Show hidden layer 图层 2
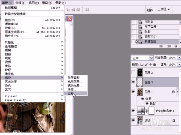The image size is (181, 135). pos(133,73)
